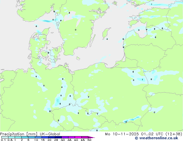The image size is (183, 141).
Task: Click the '(12+38)' forecast run label
Action: [x=174, y=134]
